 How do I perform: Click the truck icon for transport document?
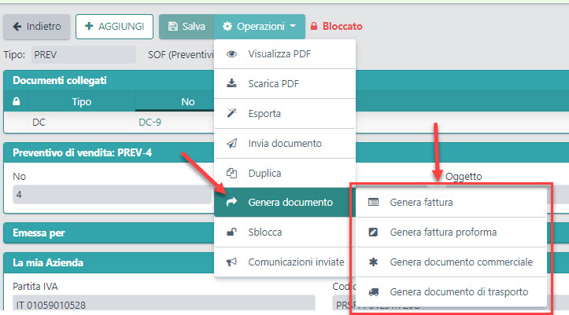tap(374, 291)
